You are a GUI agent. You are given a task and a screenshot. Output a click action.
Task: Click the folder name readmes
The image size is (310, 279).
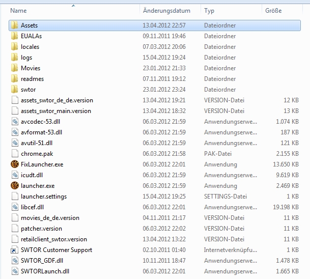[x=32, y=79]
